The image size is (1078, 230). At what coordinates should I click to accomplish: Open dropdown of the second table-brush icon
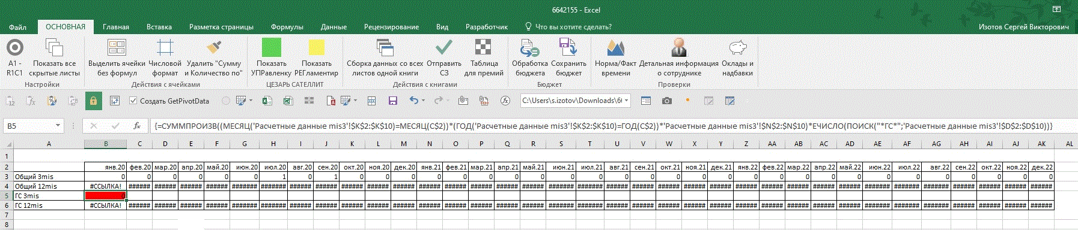[x=356, y=101]
